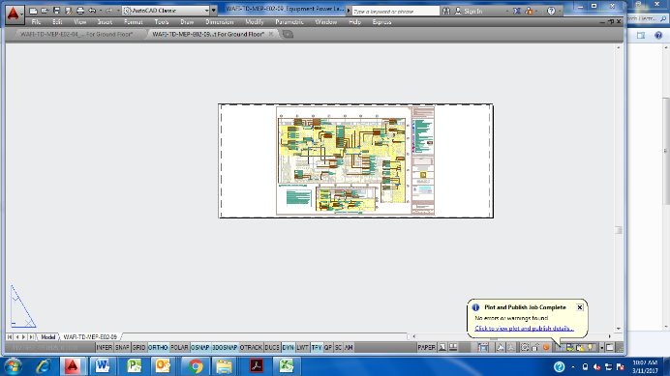Switch to the WAFI-TD-MEP-E02-04 drawing tab
Viewport: 670px width, 376px height.
click(x=76, y=34)
